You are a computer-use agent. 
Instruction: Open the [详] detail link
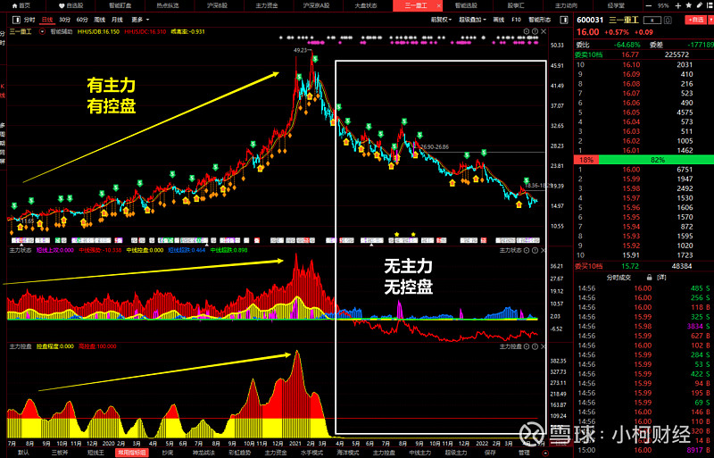(x=661, y=277)
